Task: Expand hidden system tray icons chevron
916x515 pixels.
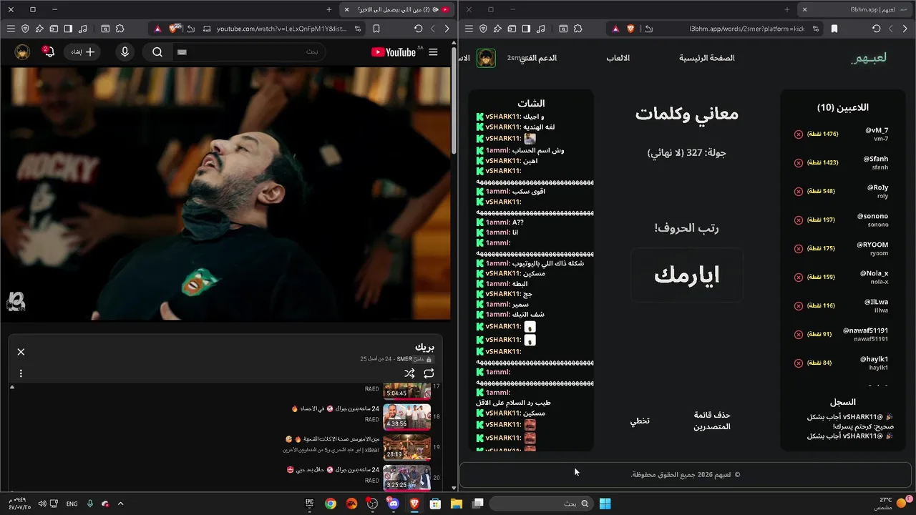Action: point(120,504)
